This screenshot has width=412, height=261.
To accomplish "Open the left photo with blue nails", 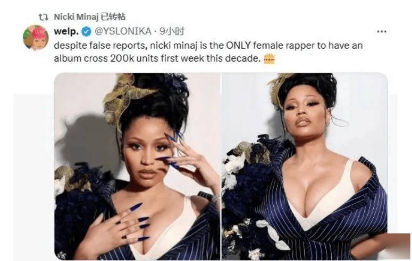I will 137,167.
